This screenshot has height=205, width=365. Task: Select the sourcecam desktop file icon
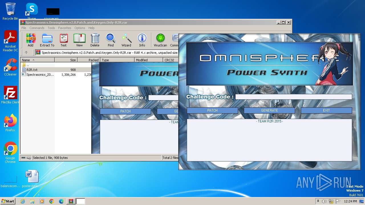(53, 14)
